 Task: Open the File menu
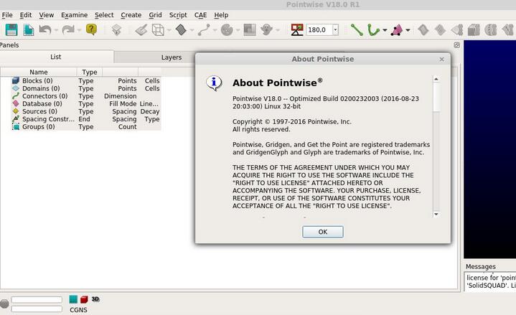tap(7, 15)
